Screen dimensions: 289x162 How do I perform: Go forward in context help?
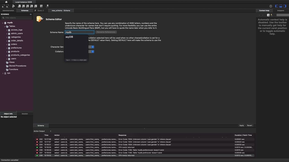pos(263,15)
